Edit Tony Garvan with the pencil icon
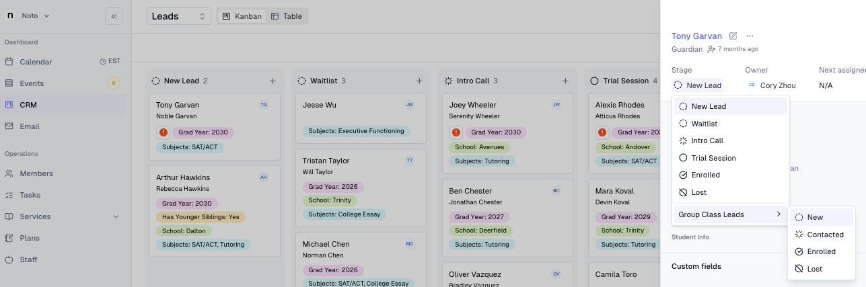This screenshot has height=287, width=866. tap(733, 36)
